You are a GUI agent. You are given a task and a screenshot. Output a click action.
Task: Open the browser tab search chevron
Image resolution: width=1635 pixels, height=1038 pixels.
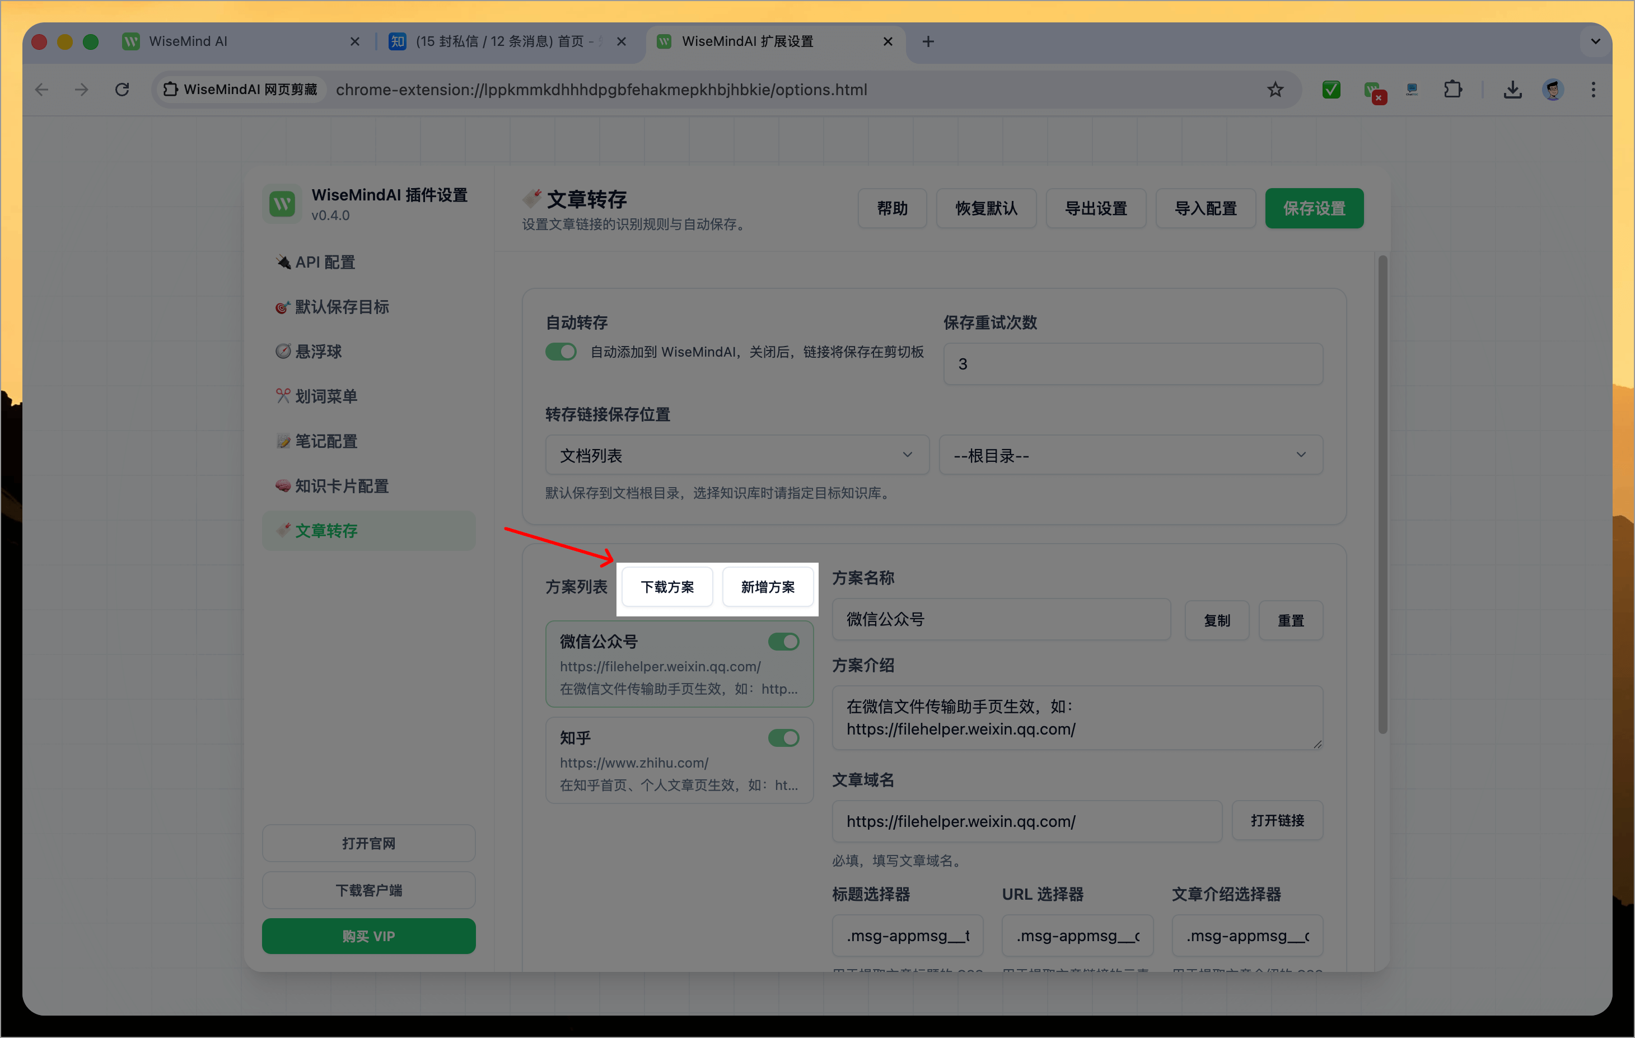pyautogui.click(x=1595, y=41)
